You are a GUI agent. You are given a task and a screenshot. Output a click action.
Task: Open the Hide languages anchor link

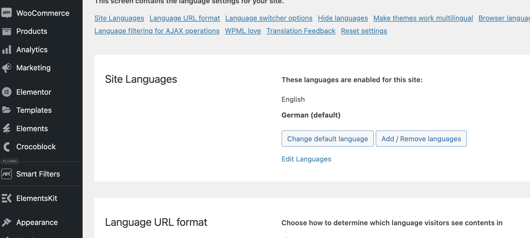343,18
